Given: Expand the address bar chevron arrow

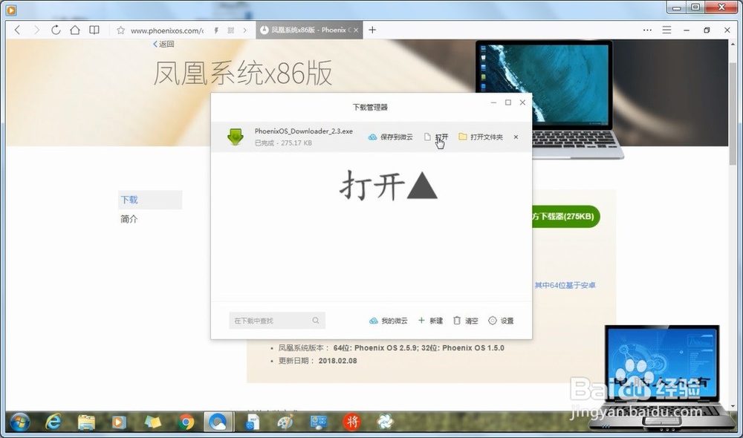Looking at the screenshot, I should tap(244, 30).
